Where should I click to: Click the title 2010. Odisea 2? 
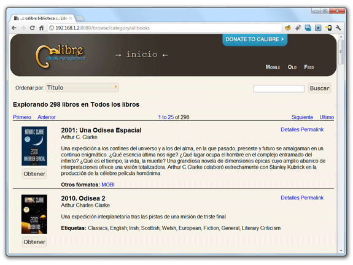click(x=83, y=198)
